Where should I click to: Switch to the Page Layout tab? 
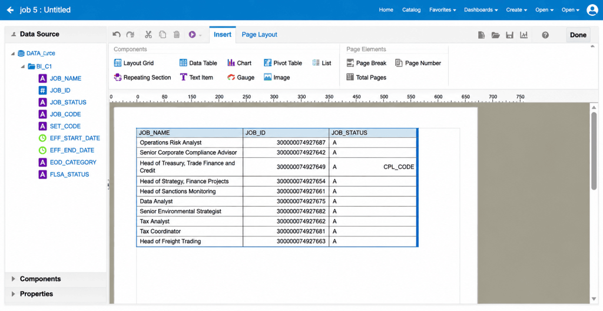pos(260,35)
